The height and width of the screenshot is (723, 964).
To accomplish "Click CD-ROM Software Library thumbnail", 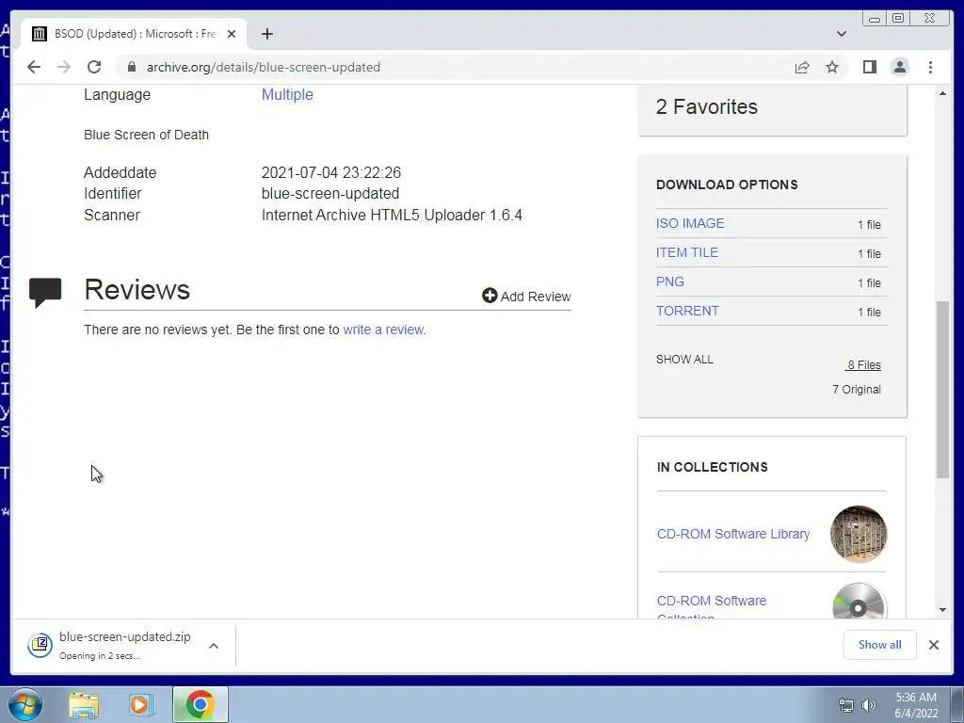I will pos(859,534).
